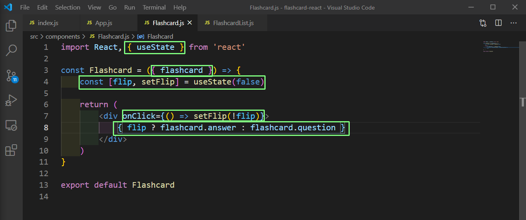Open More Actions ellipsis menu in editor

click(x=513, y=23)
